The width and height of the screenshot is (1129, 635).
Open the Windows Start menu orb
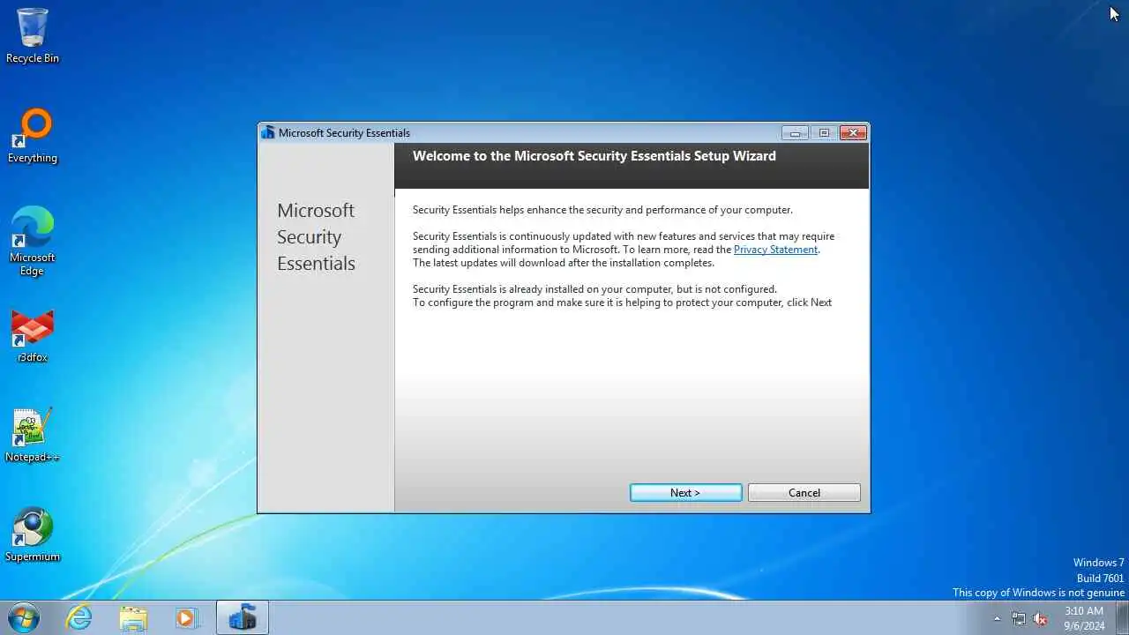point(24,618)
